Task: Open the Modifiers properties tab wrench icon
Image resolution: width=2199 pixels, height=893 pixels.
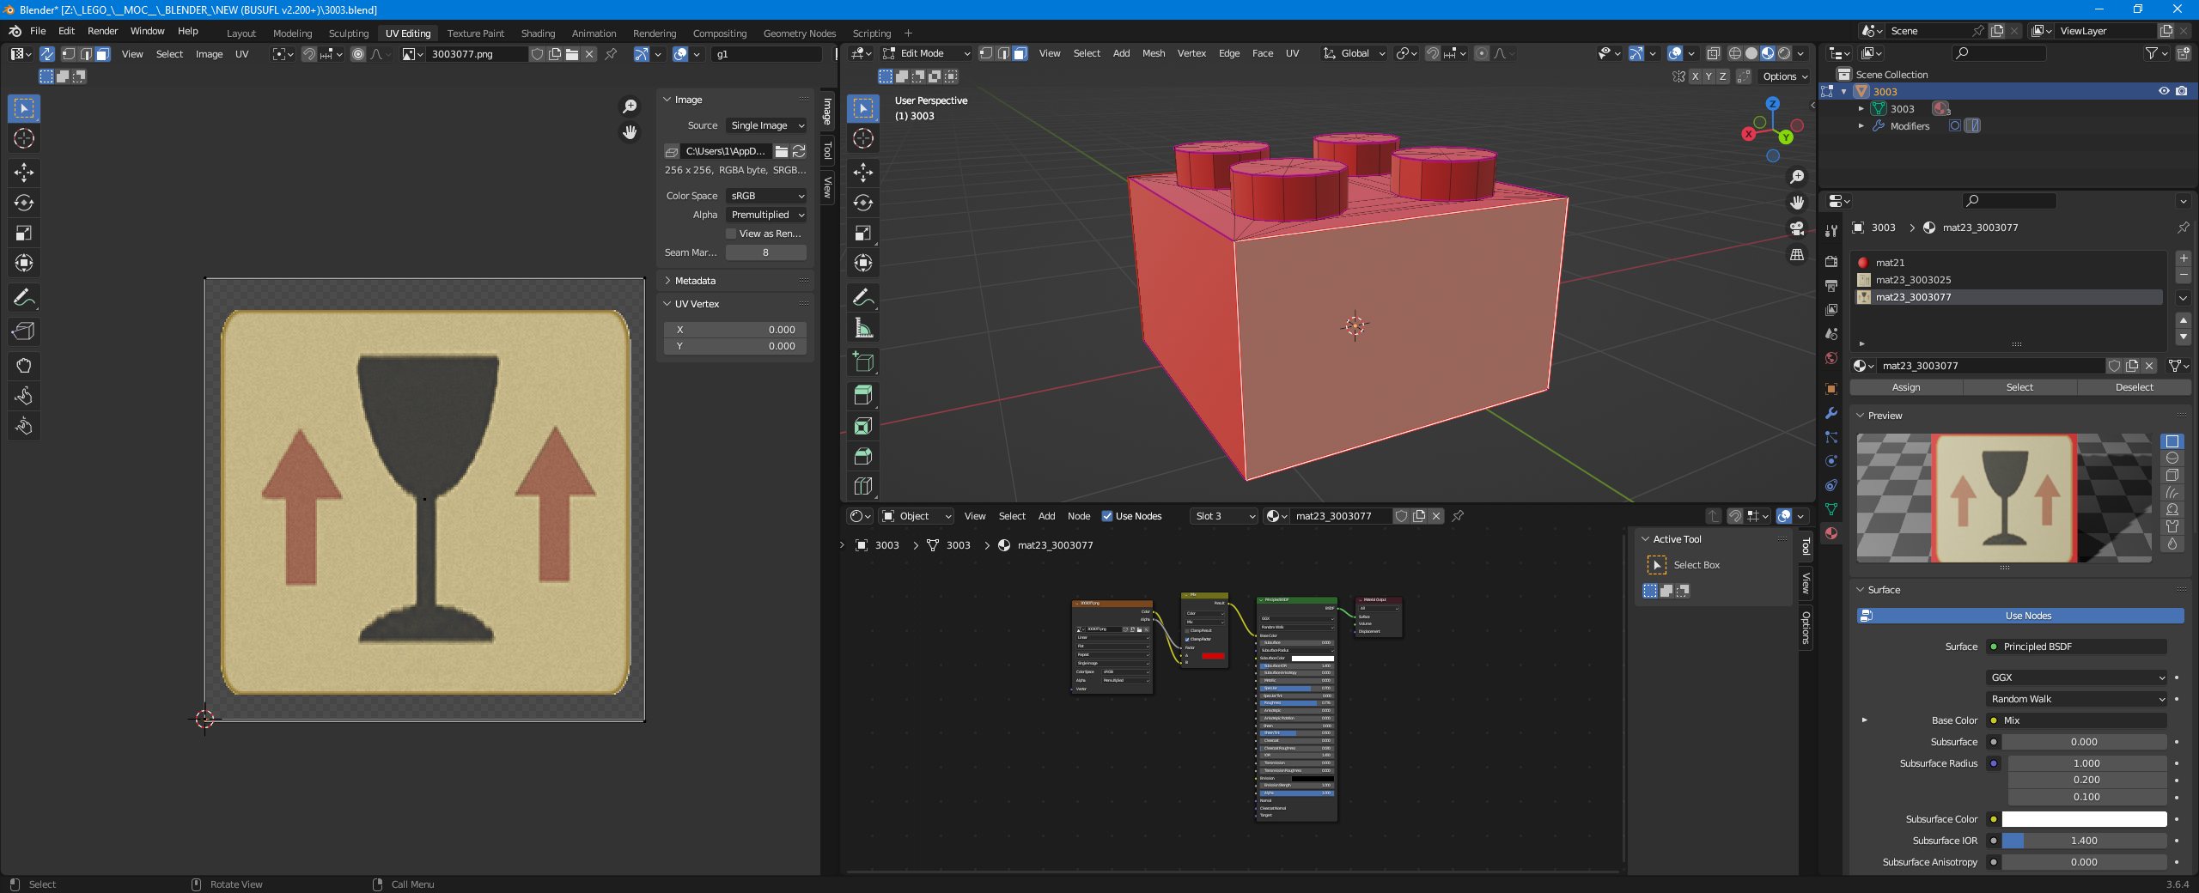Action: [x=1831, y=413]
